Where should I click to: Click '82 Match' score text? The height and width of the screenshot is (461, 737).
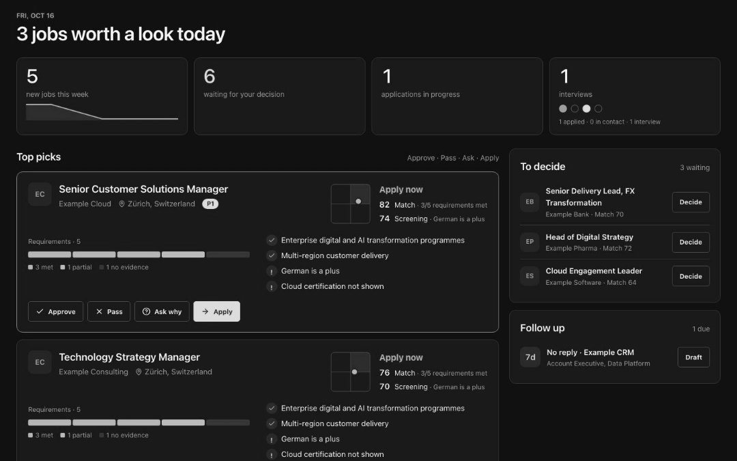pos(397,205)
